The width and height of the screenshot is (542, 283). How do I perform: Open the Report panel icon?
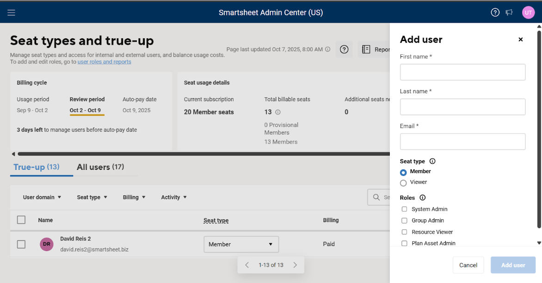coord(366,49)
